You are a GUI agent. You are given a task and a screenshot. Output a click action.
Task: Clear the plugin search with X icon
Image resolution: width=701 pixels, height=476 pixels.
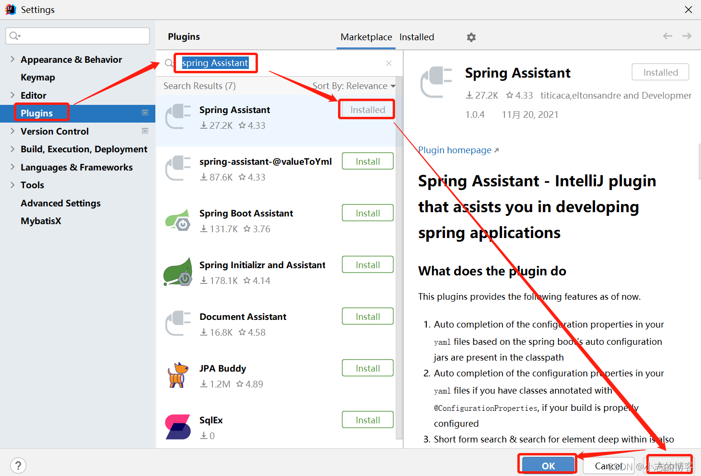pos(389,63)
